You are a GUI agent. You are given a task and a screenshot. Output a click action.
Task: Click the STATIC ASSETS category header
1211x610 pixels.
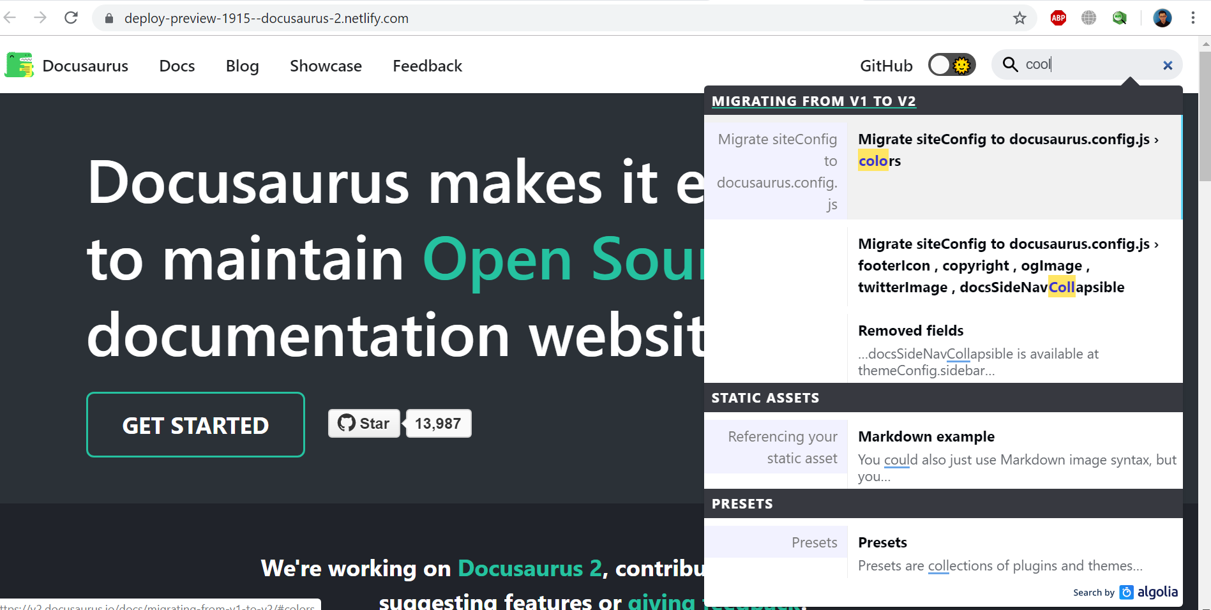pos(765,398)
